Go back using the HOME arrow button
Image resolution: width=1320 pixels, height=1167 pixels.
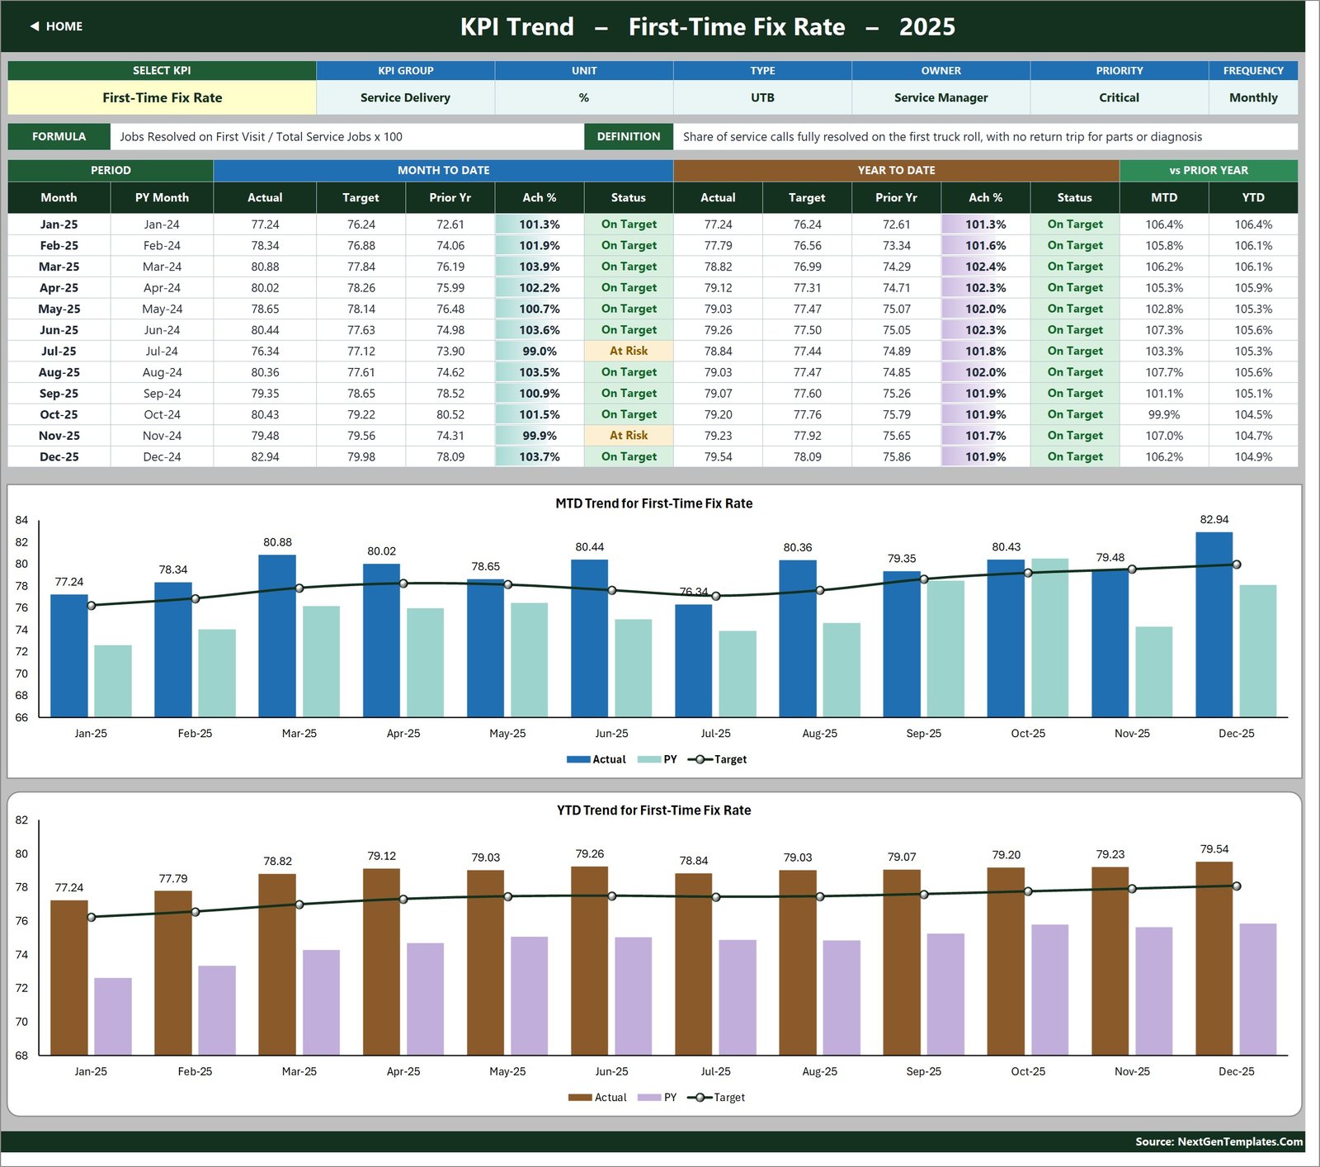(x=56, y=26)
